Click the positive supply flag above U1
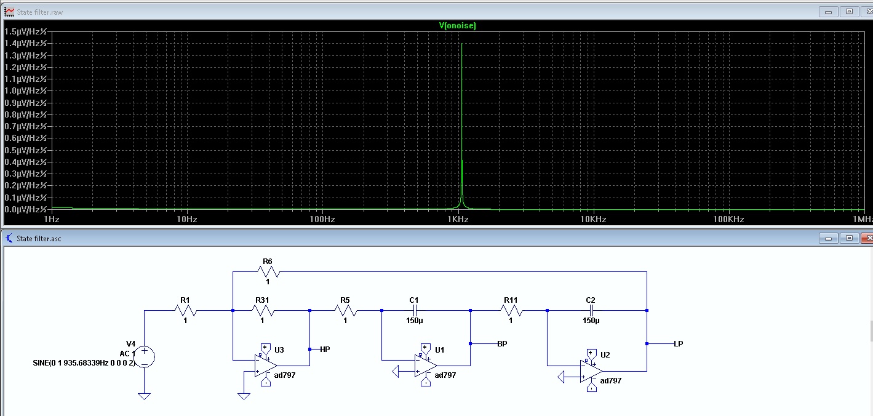The width and height of the screenshot is (873, 416). point(426,349)
